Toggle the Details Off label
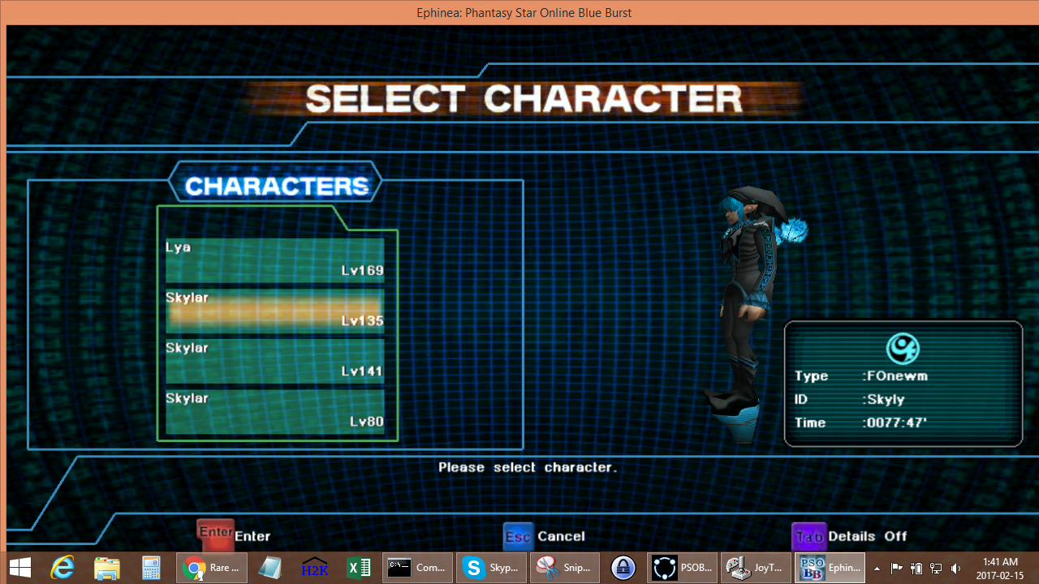The height and width of the screenshot is (584, 1039). click(x=869, y=536)
